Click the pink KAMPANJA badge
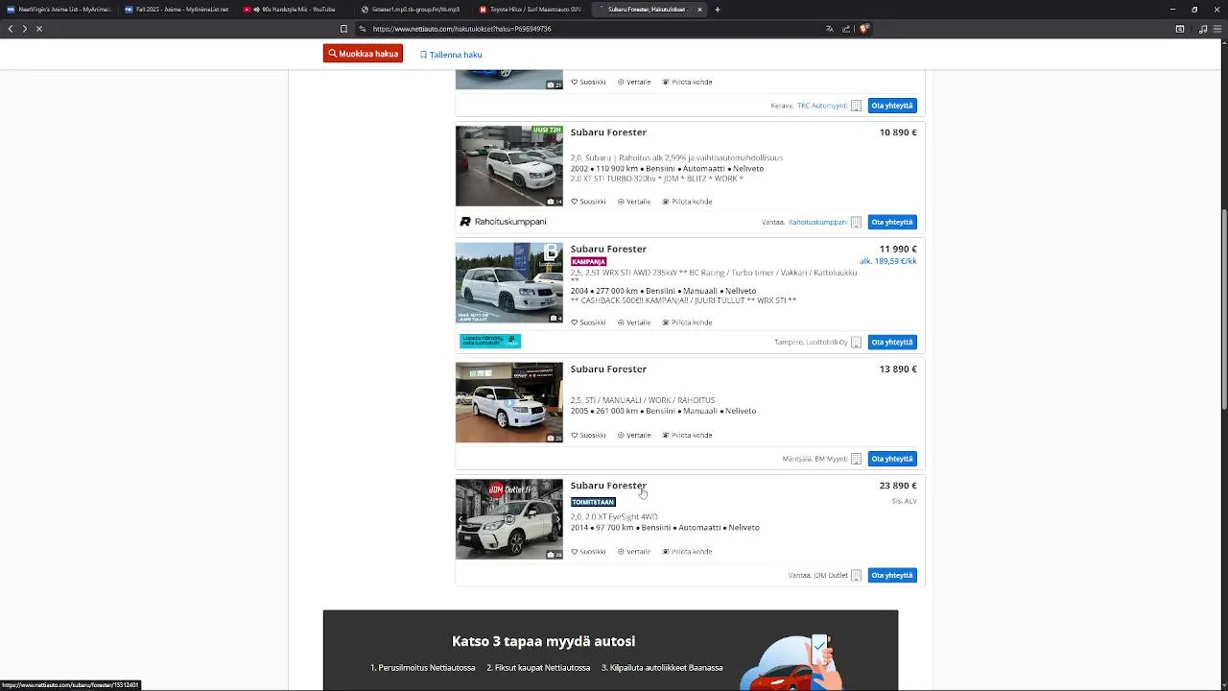 point(588,261)
